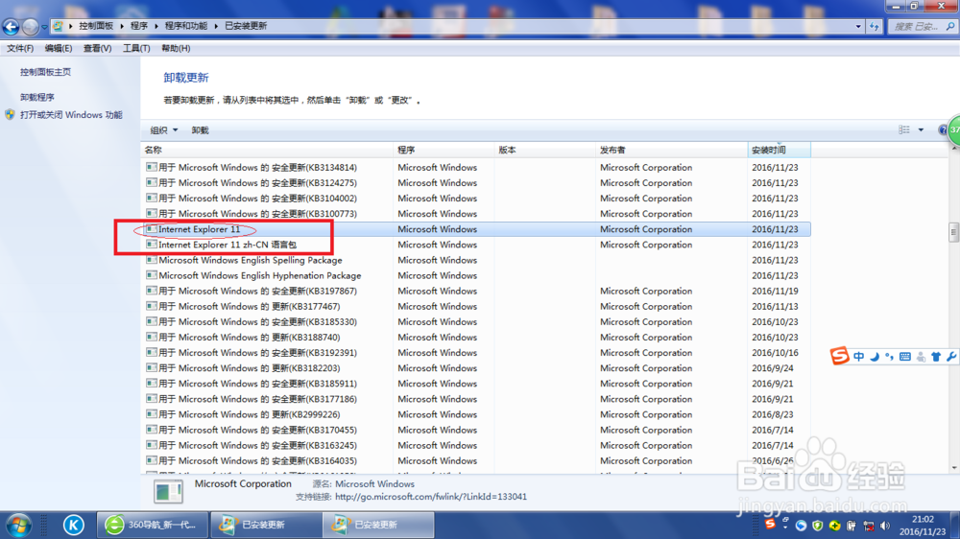Image resolution: width=960 pixels, height=539 pixels.
Task: Switch to the 360导航 browser taskbar button
Action: [x=153, y=525]
